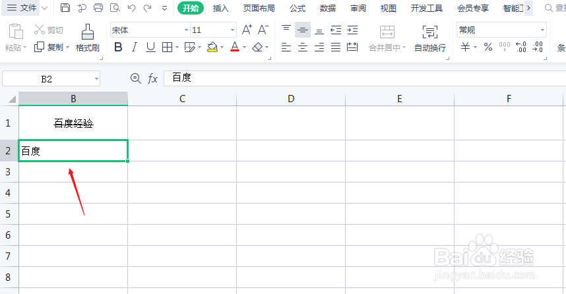The width and height of the screenshot is (566, 294).
Task: Open the 开发工具 tab
Action: click(x=427, y=8)
